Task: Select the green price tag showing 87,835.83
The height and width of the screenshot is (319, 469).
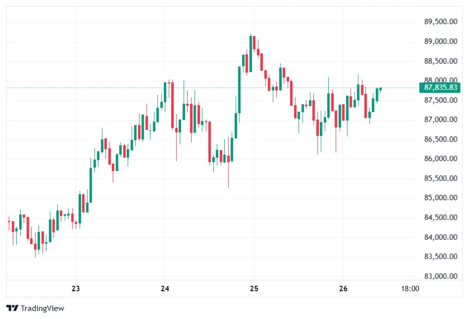Action: point(441,88)
